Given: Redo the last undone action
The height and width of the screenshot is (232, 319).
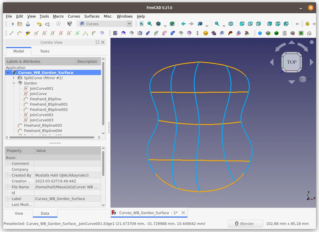Looking at the screenshot, I should click(47, 24).
